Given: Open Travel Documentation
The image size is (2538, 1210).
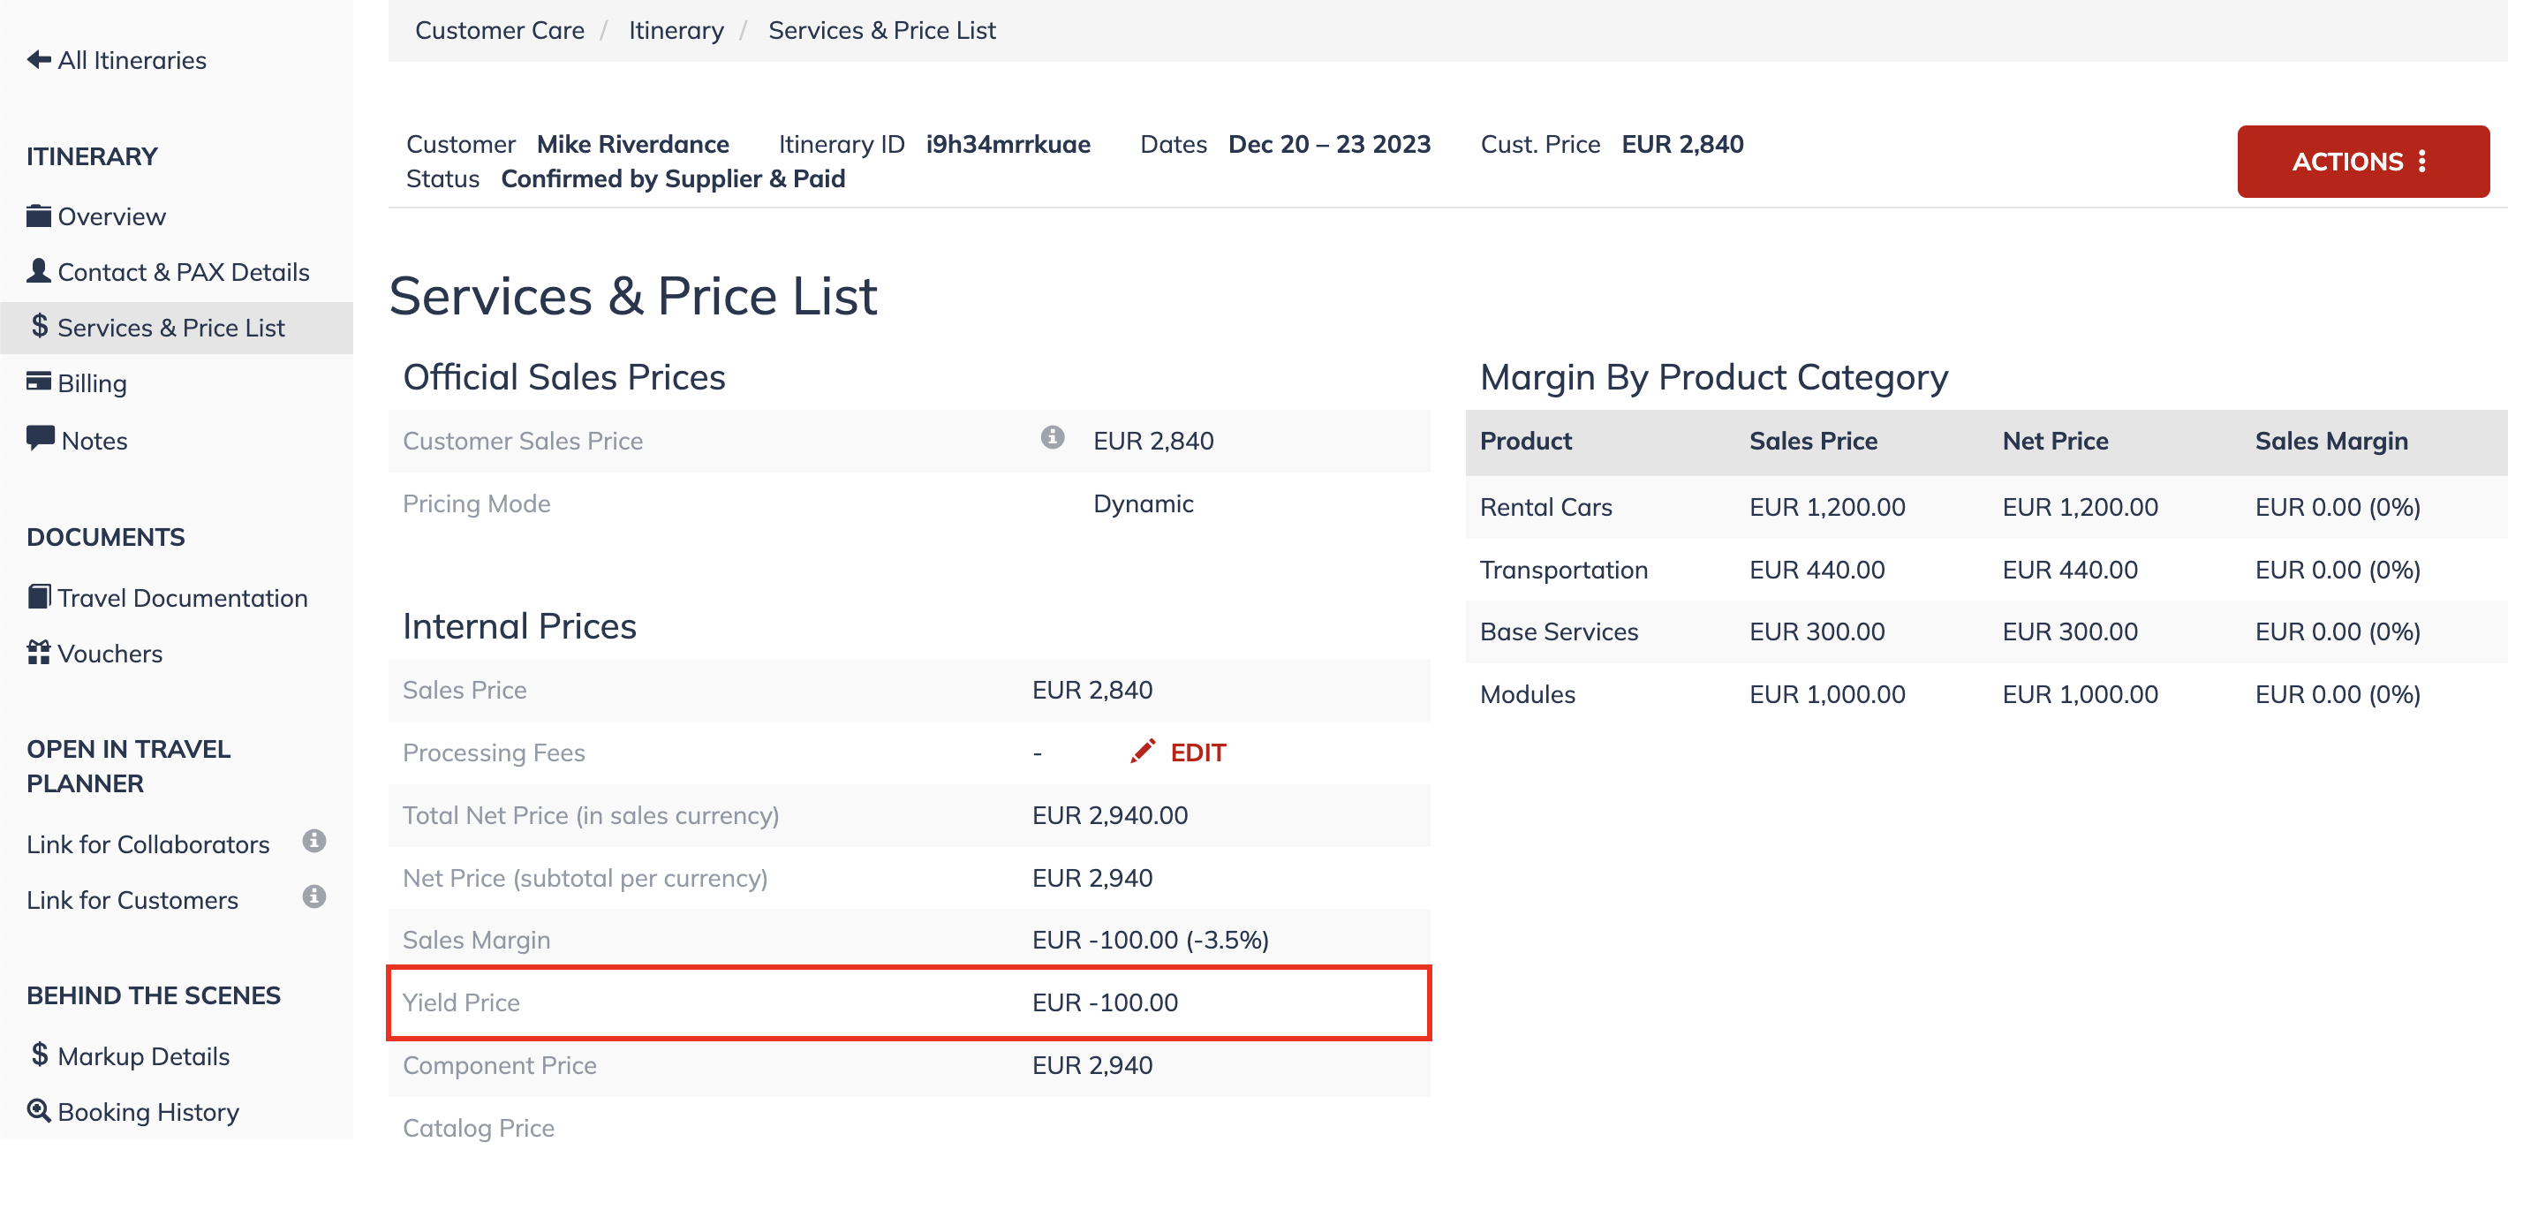Looking at the screenshot, I should click(x=182, y=598).
